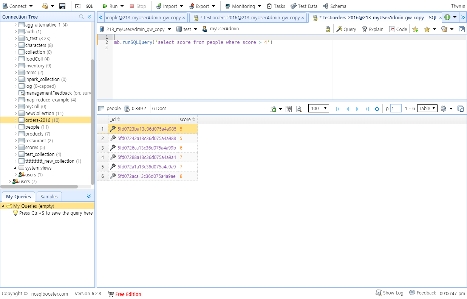Open the Table view mode dropdown

pyautogui.click(x=427, y=108)
